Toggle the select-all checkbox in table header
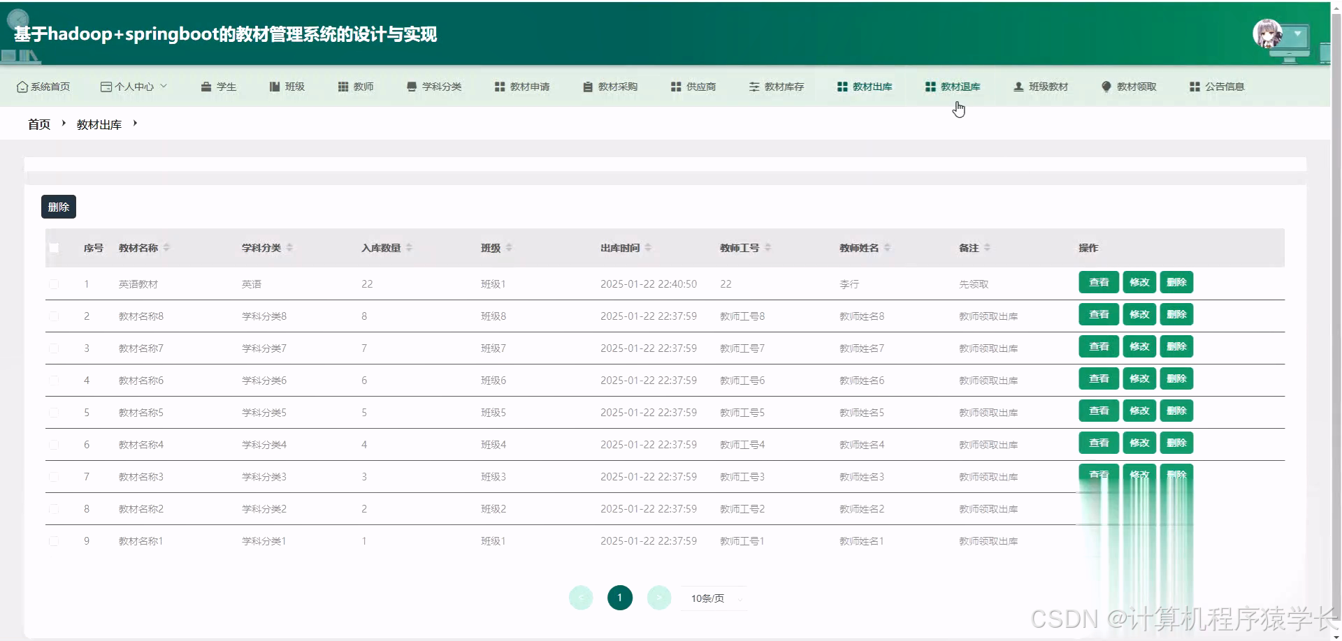The width and height of the screenshot is (1342, 641). coord(55,248)
